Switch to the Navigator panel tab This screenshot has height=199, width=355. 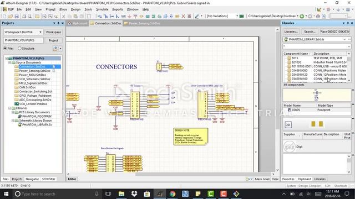click(x=32, y=179)
